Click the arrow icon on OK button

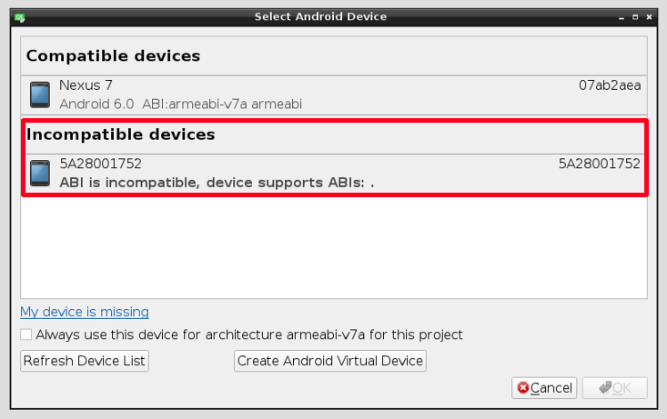click(605, 387)
